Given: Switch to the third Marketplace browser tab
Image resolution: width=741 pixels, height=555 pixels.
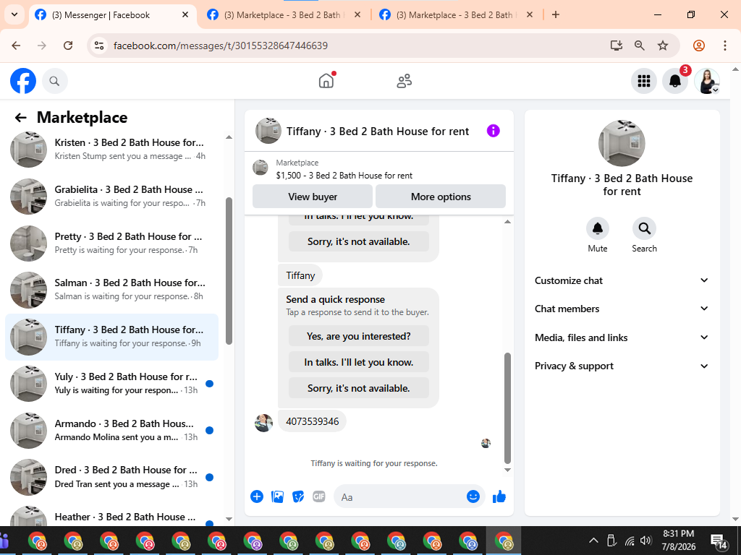Looking at the screenshot, I should pyautogui.click(x=457, y=15).
